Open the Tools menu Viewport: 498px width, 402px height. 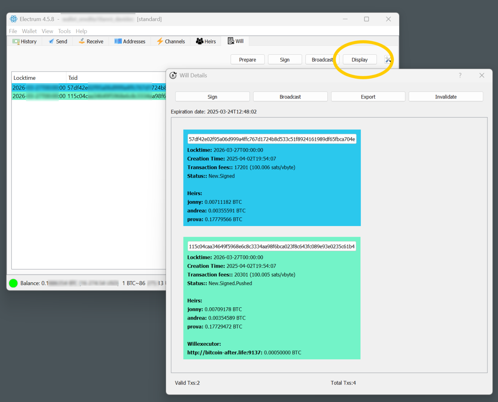[x=64, y=31]
